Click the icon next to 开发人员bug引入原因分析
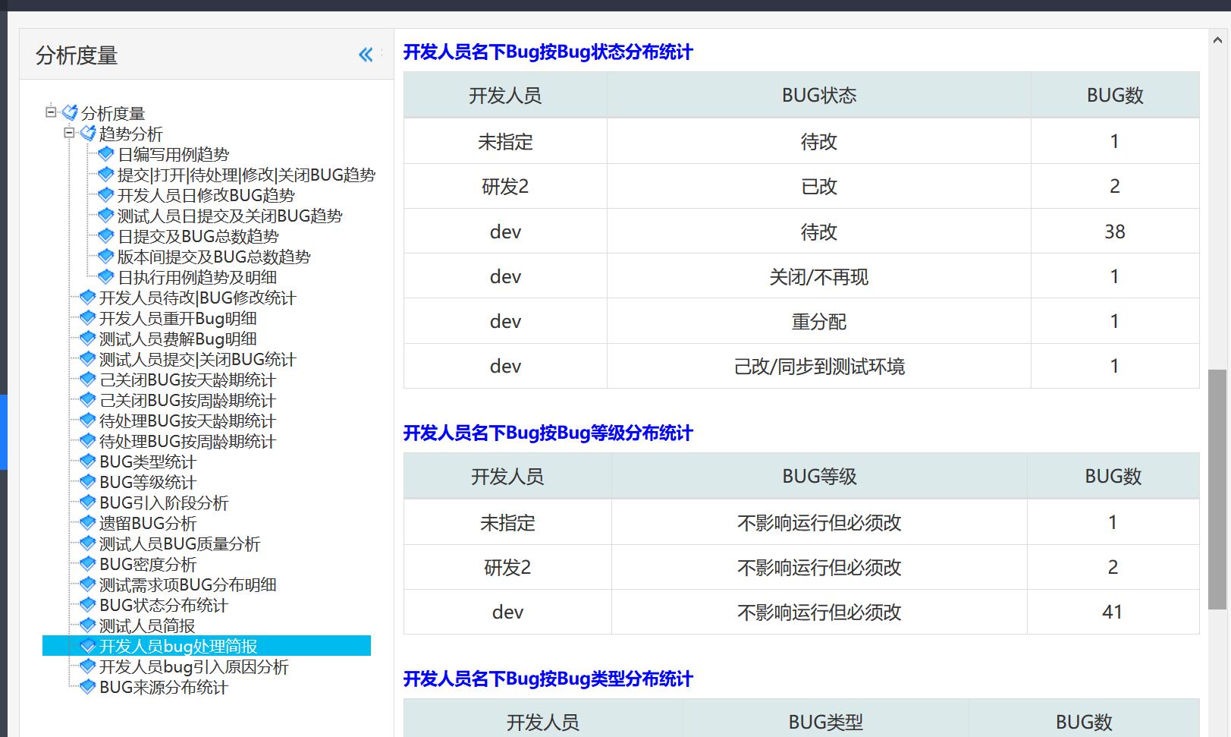The height and width of the screenshot is (737, 1231). tap(86, 667)
